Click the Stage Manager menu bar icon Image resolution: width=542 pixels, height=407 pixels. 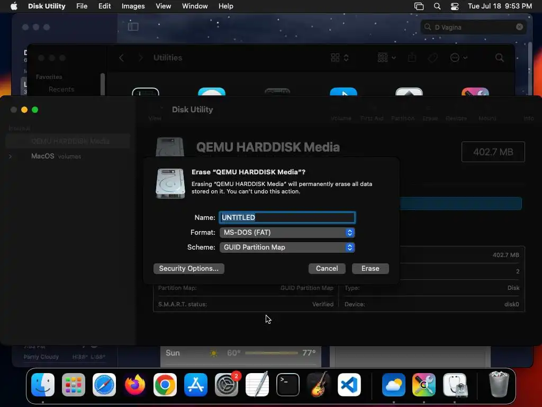pyautogui.click(x=419, y=6)
